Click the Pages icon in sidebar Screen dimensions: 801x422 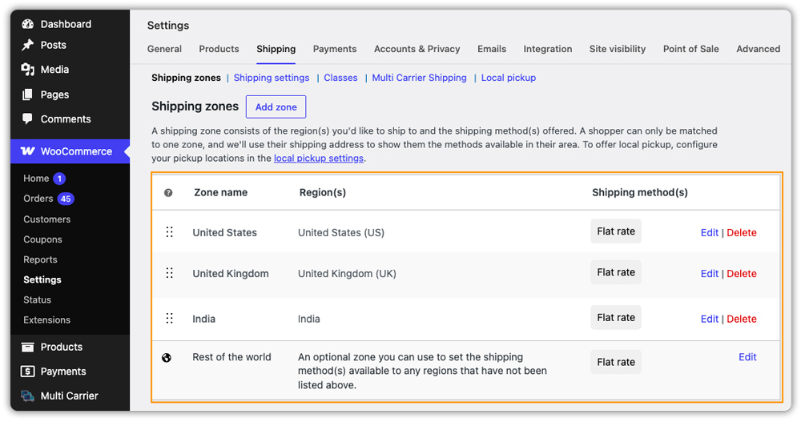[27, 94]
